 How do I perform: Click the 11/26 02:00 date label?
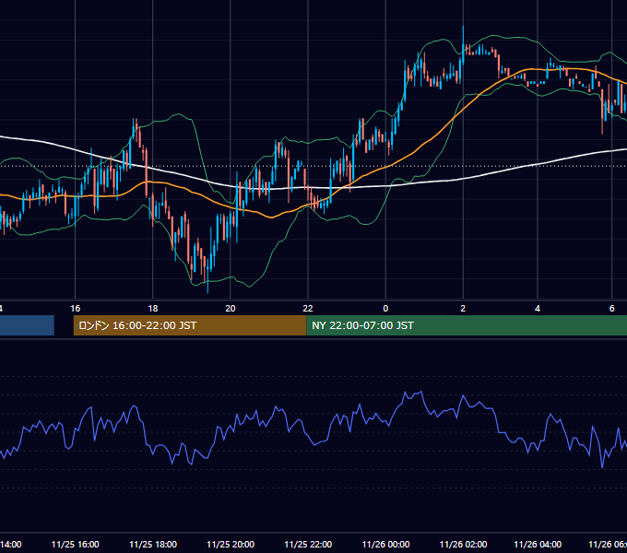[463, 544]
